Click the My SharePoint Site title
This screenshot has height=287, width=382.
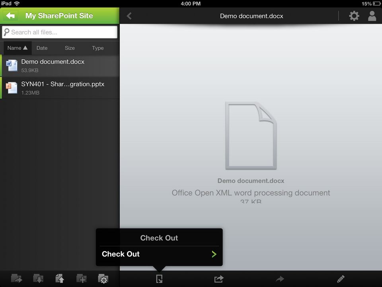59,16
